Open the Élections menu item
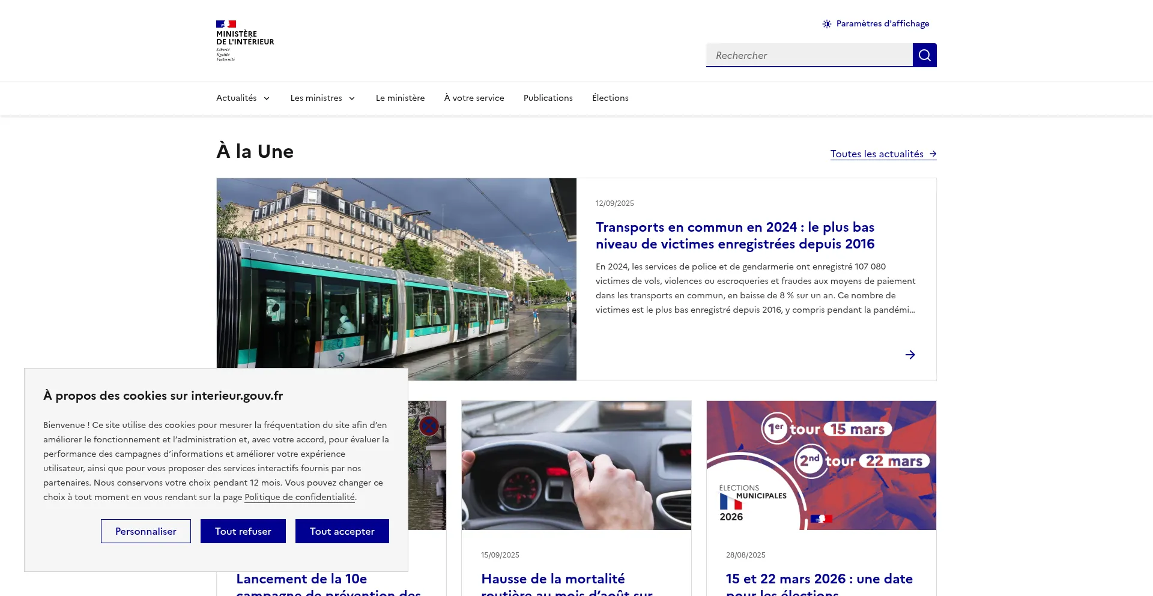The height and width of the screenshot is (596, 1153). (x=610, y=98)
